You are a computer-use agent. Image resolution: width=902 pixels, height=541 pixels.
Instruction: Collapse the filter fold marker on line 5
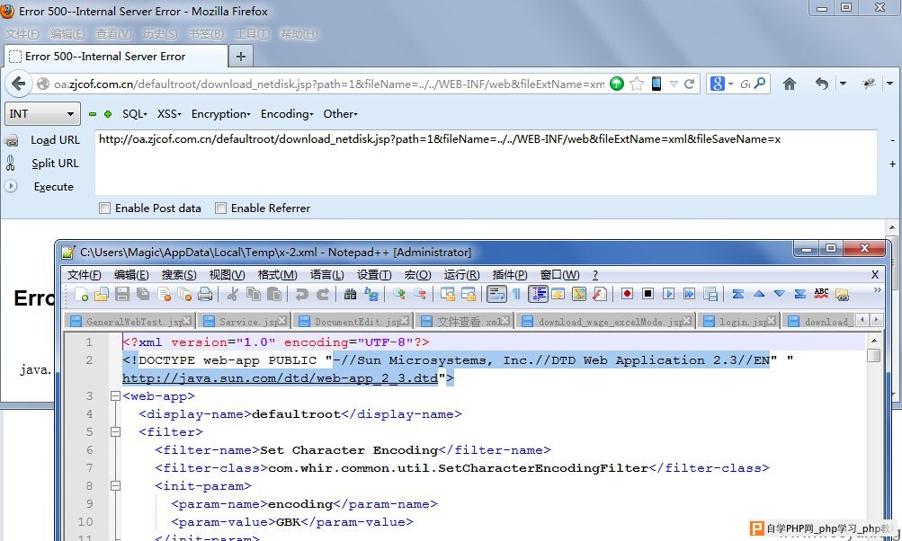pyautogui.click(x=116, y=431)
